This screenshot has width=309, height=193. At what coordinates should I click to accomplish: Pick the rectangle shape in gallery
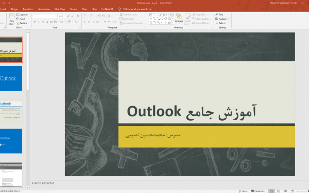[x=162, y=15]
